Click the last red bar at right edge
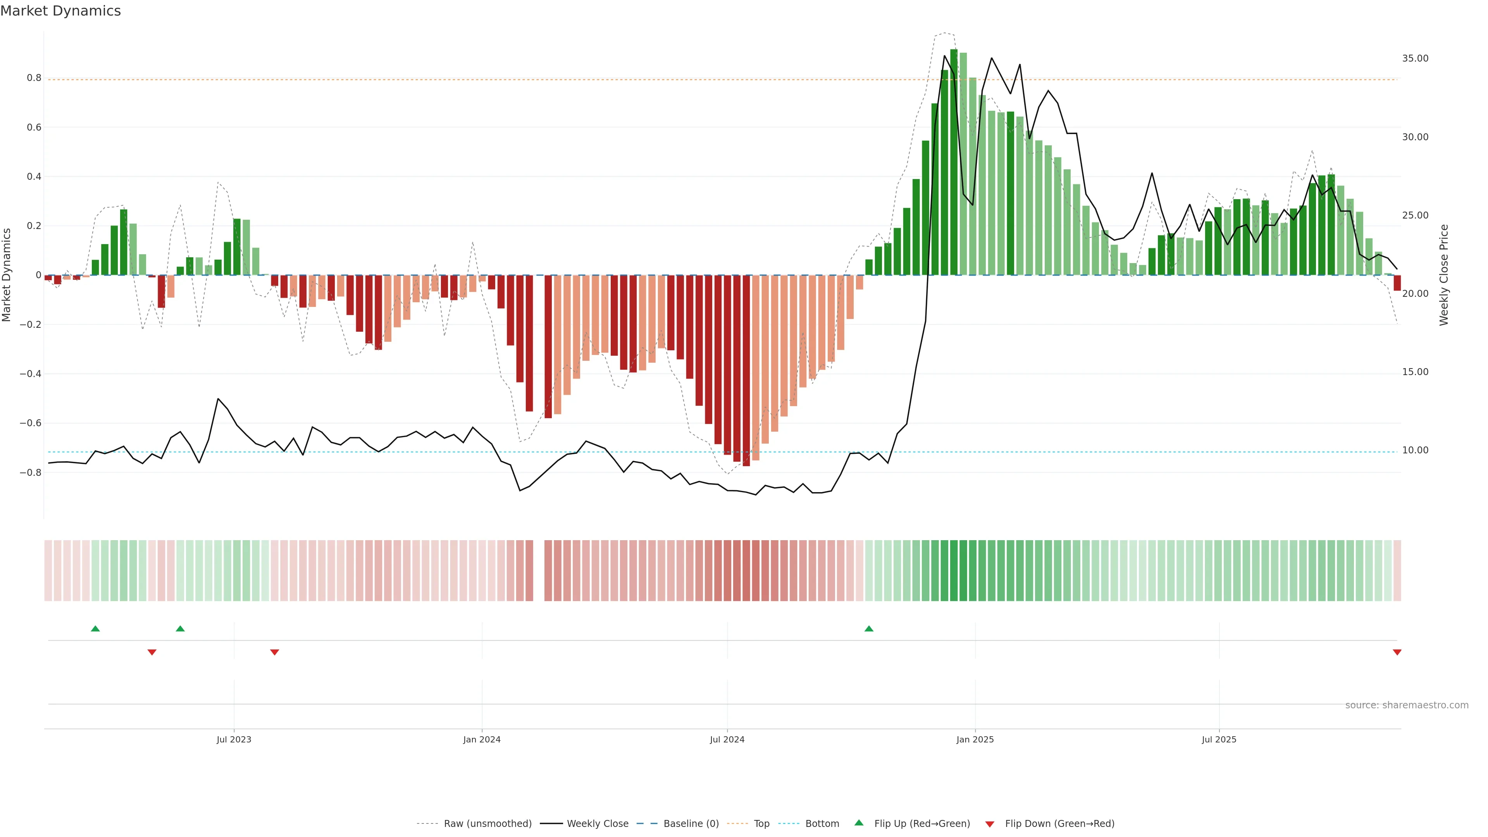 (x=1397, y=282)
